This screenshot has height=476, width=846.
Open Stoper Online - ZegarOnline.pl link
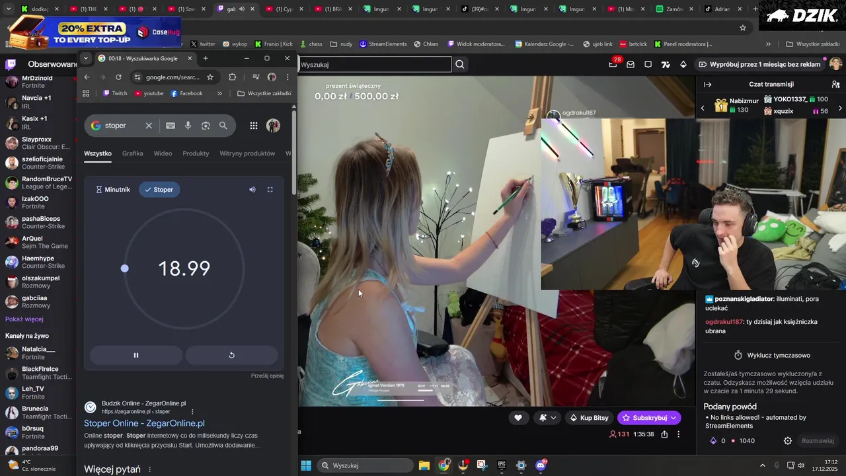click(x=144, y=423)
